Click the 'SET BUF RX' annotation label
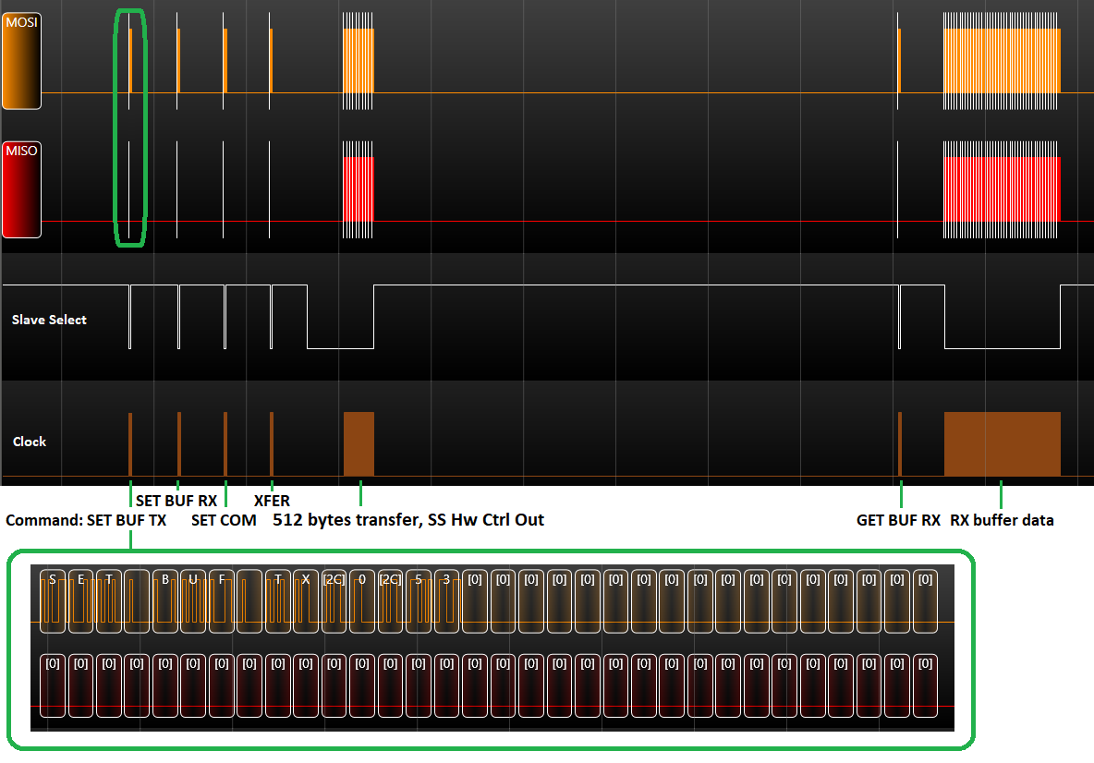Viewport: 1094px width, 763px height. (176, 501)
